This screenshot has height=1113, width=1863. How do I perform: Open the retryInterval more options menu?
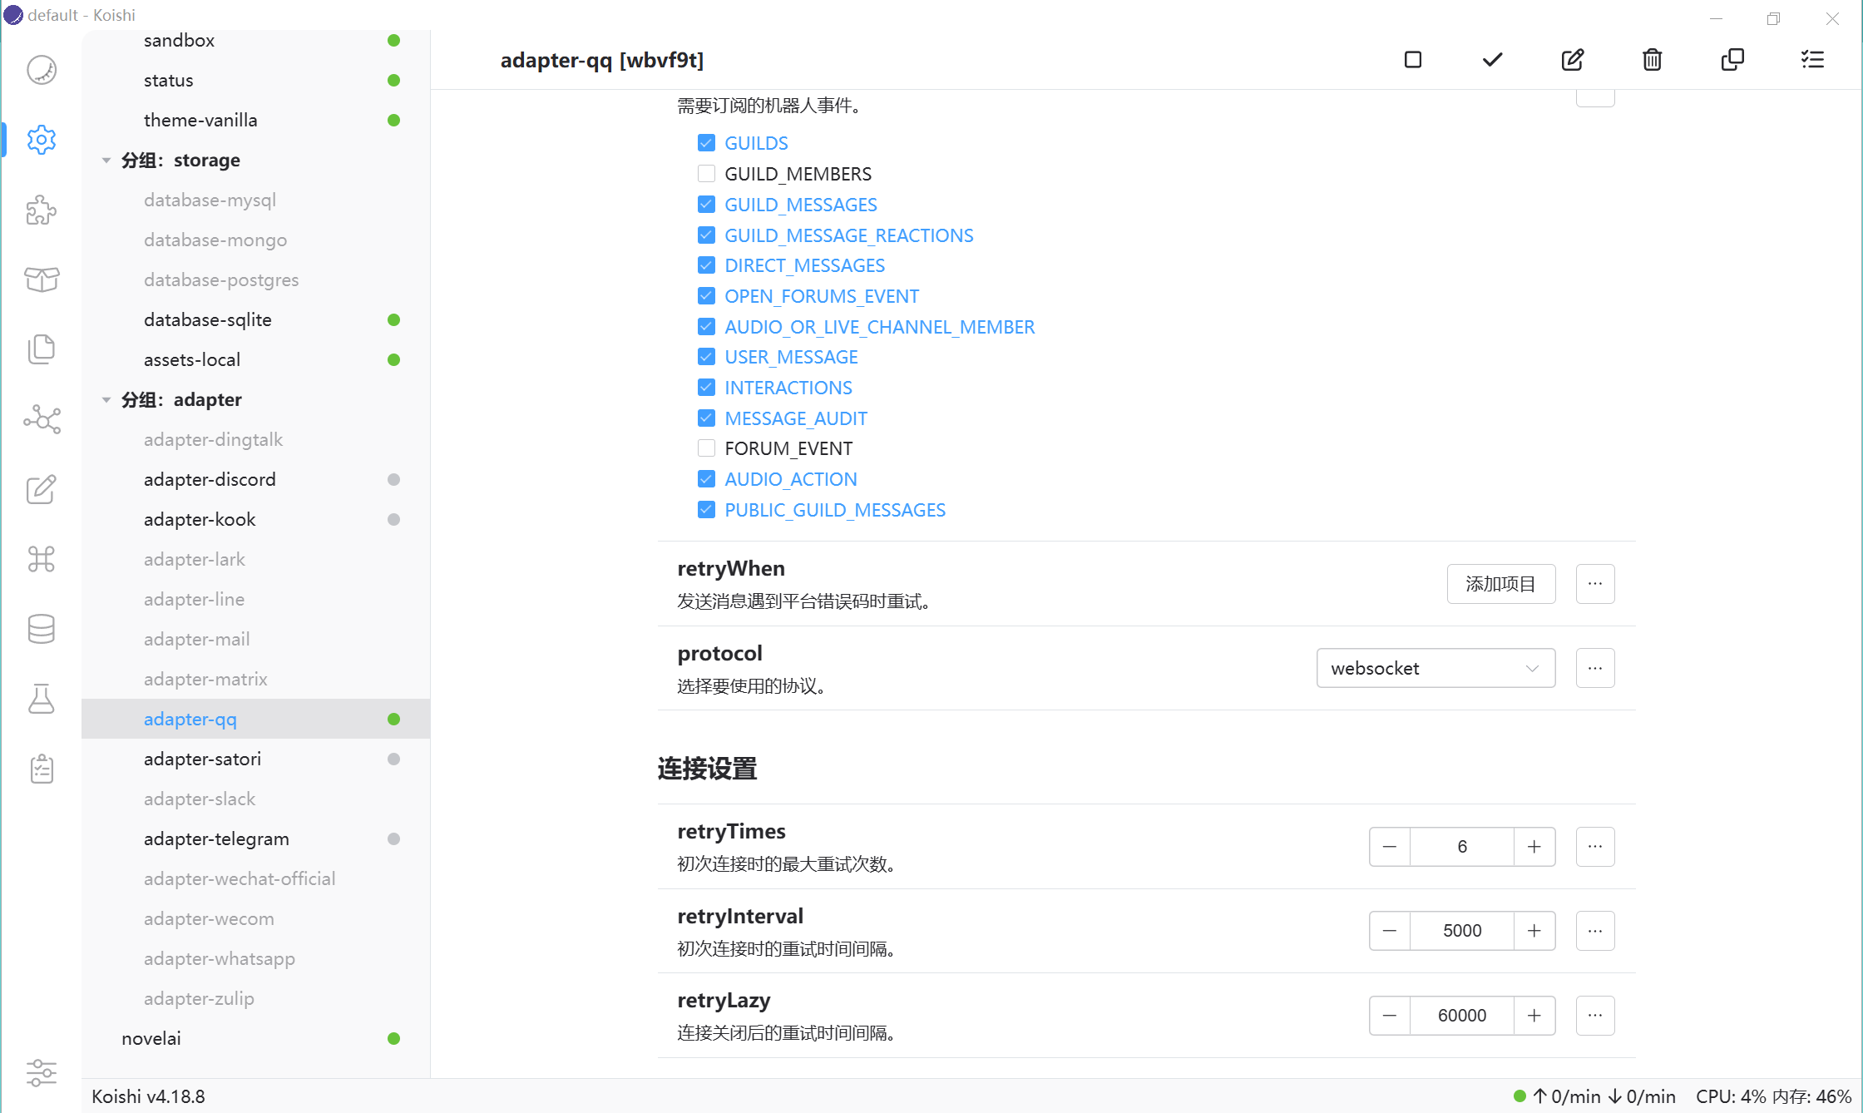[x=1595, y=931]
